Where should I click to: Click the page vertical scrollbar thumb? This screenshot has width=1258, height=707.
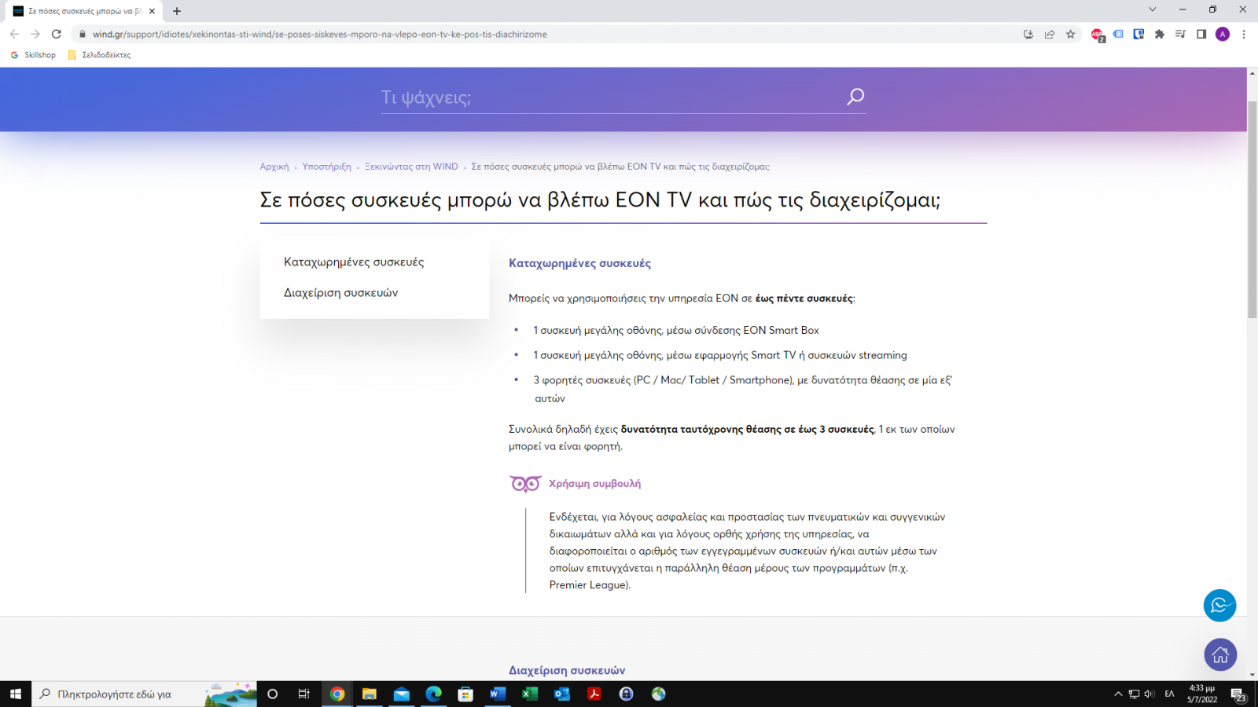pos(1252,208)
